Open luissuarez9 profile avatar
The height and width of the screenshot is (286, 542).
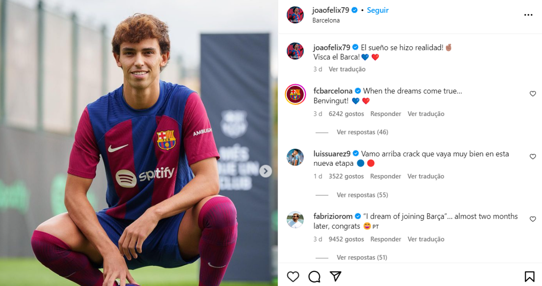pyautogui.click(x=295, y=157)
